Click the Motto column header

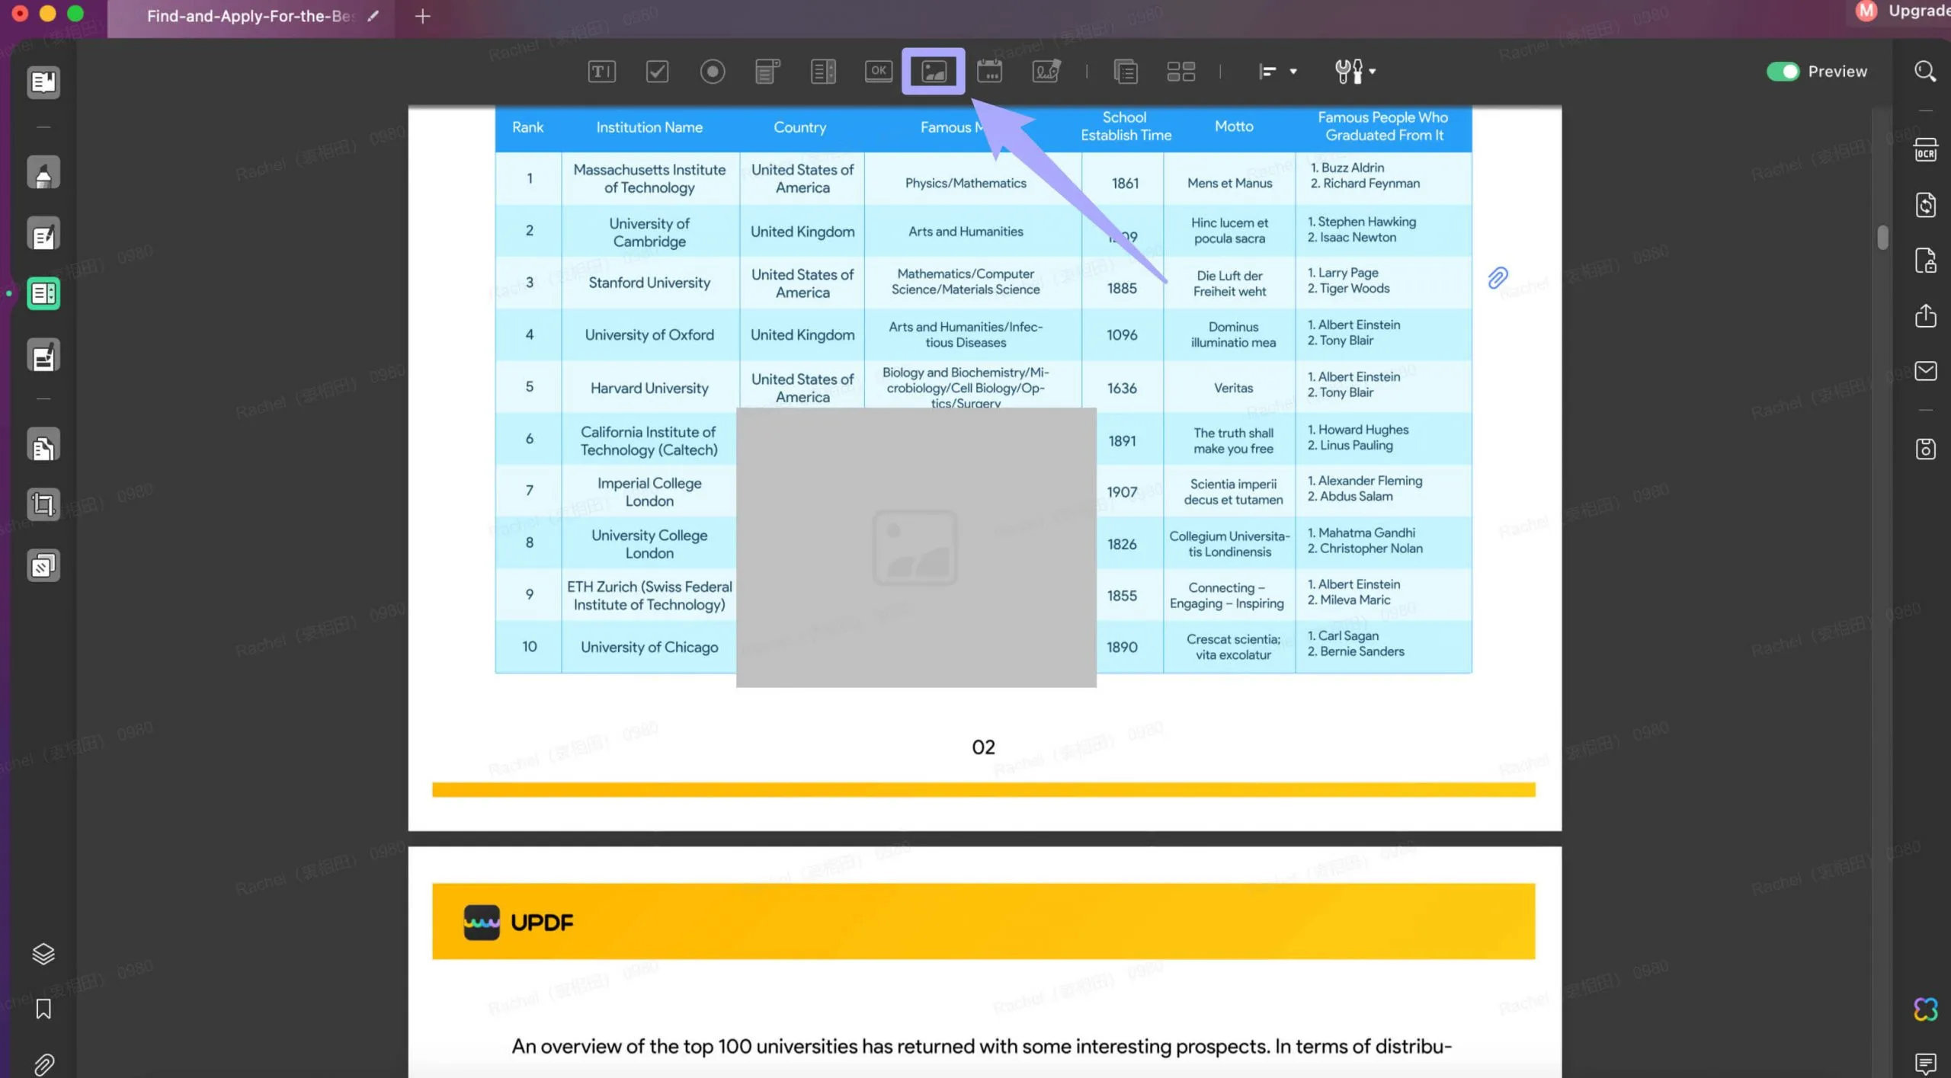(x=1234, y=126)
